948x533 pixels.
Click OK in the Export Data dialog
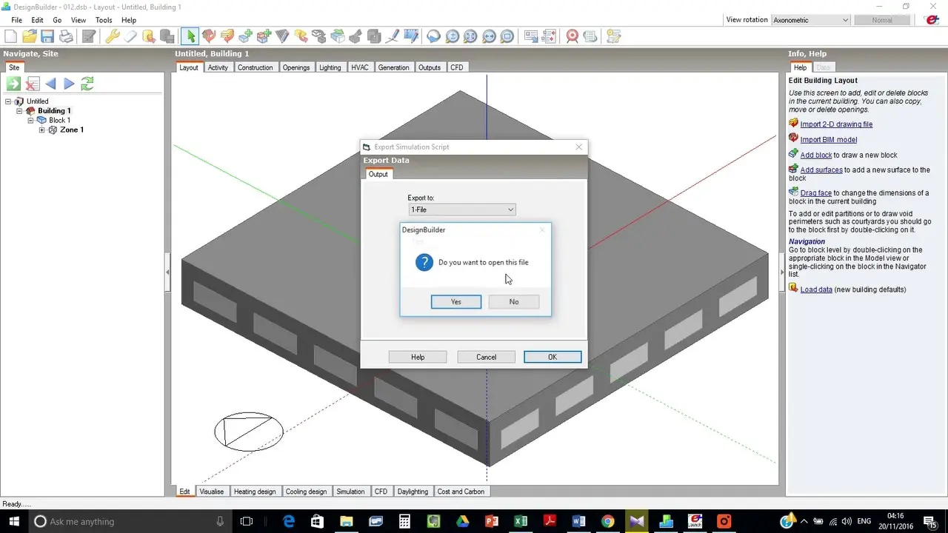(x=553, y=357)
